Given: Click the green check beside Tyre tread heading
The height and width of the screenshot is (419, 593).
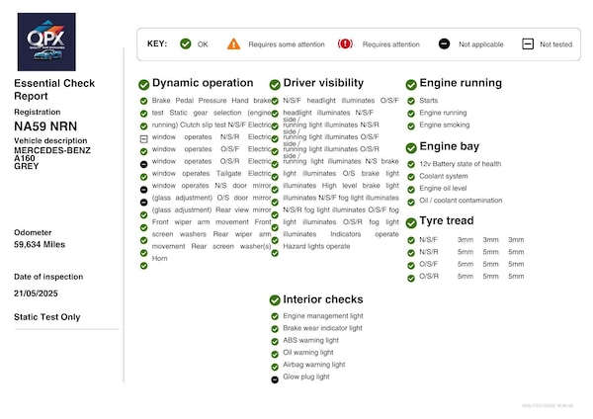Looking at the screenshot, I should coord(411,220).
